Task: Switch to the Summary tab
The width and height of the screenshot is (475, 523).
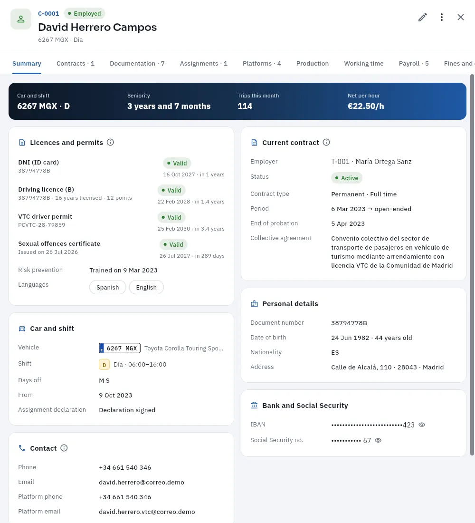Action: [27, 63]
